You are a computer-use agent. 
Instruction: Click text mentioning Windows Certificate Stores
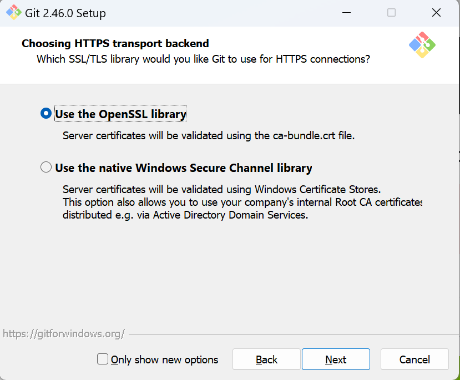point(221,189)
